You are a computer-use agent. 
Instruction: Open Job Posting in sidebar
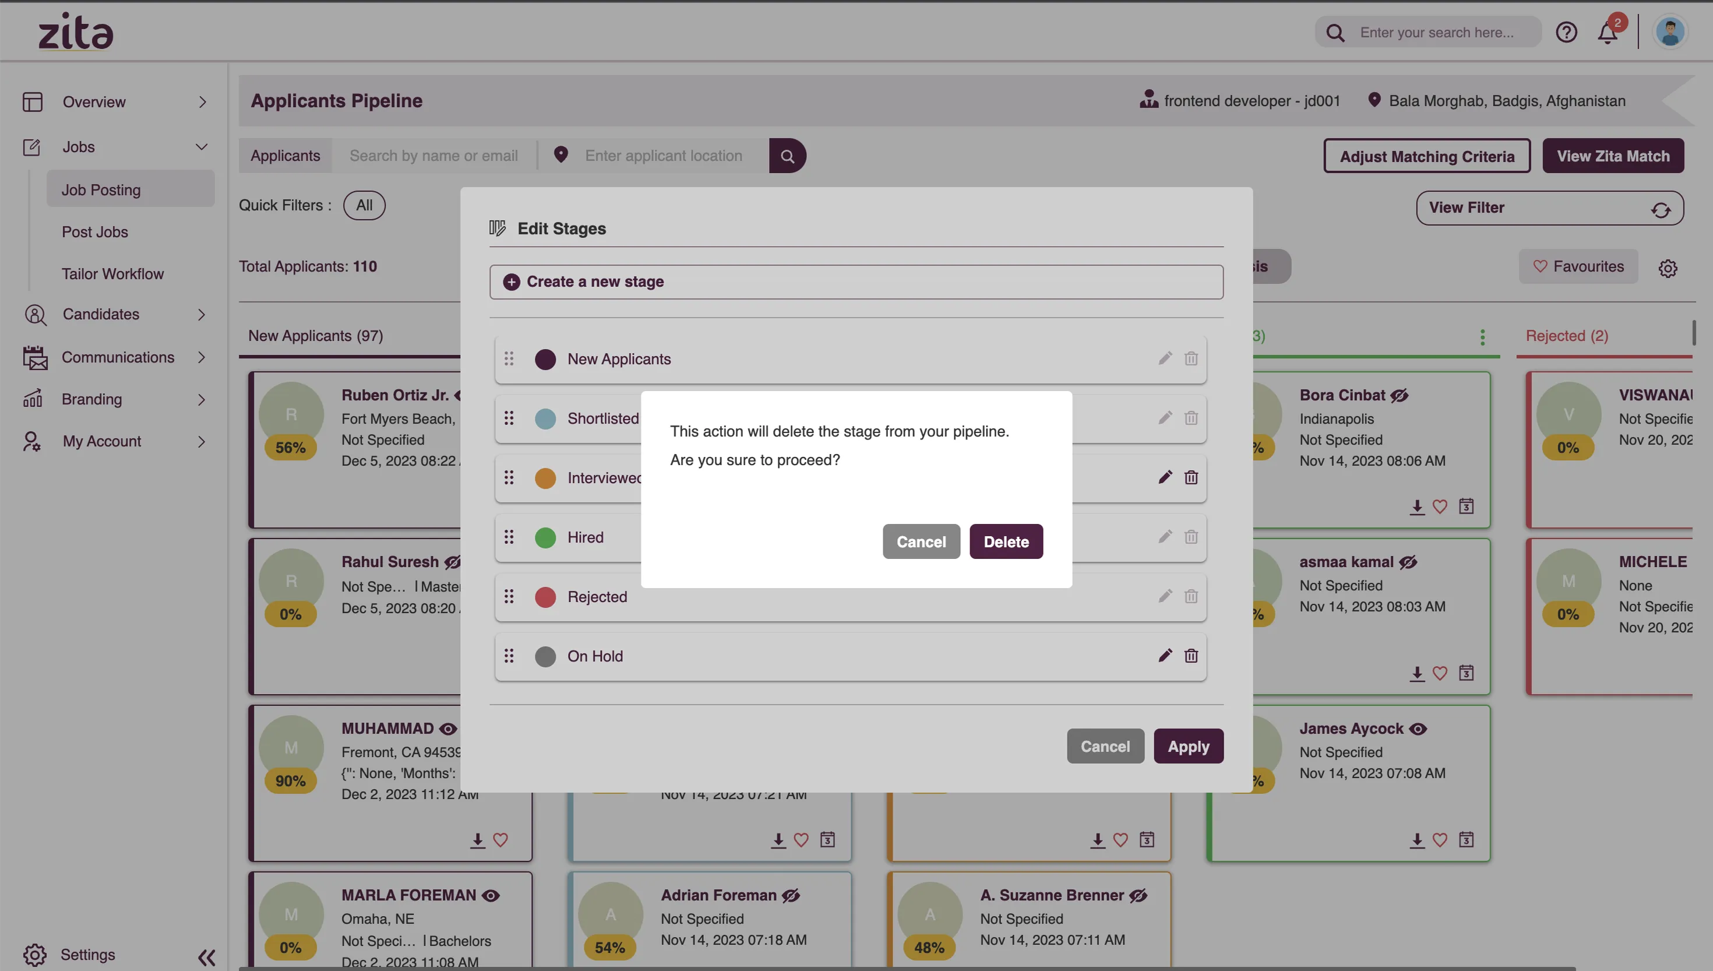coord(131,189)
